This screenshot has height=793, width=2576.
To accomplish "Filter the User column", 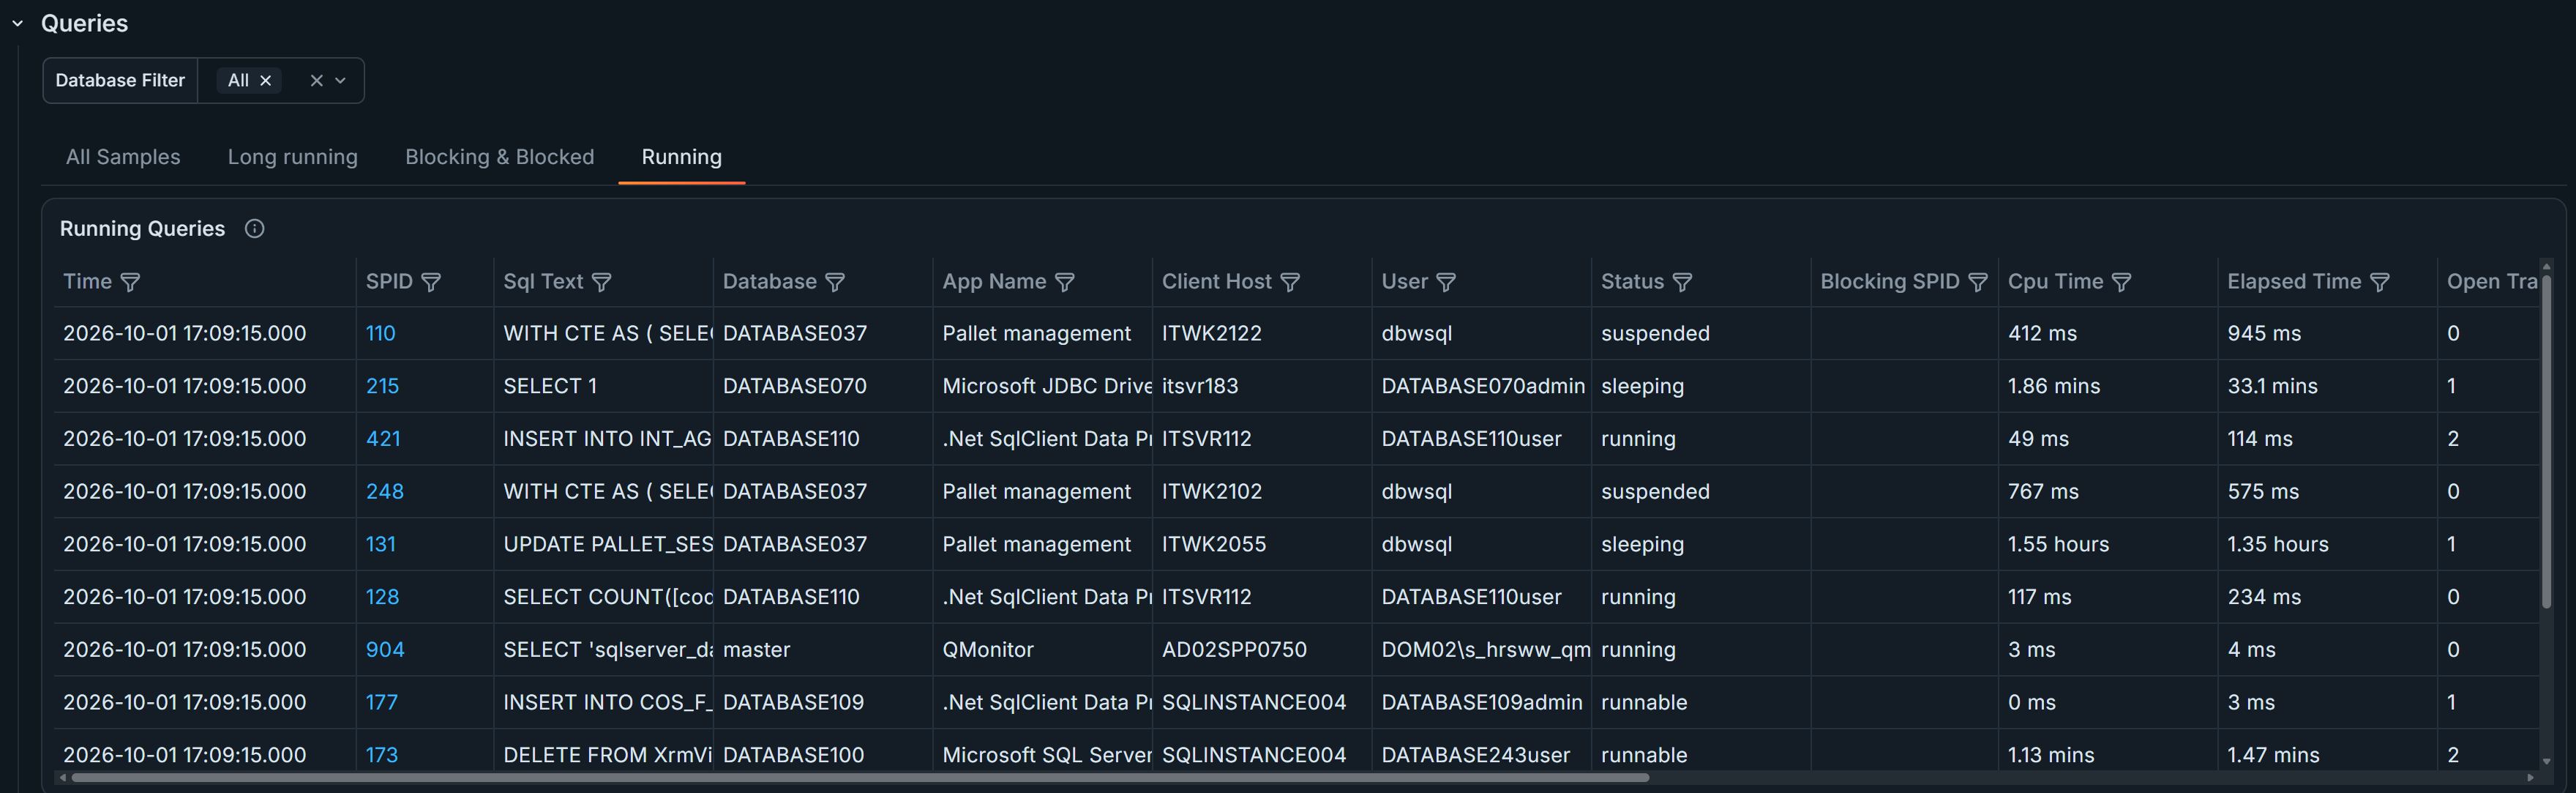I will [x=1446, y=283].
